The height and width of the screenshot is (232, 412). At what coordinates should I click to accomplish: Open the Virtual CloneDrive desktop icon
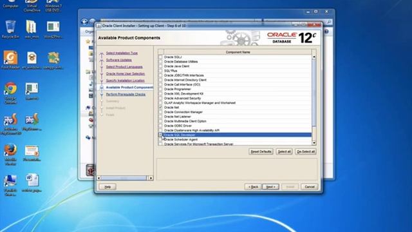pyautogui.click(x=32, y=6)
